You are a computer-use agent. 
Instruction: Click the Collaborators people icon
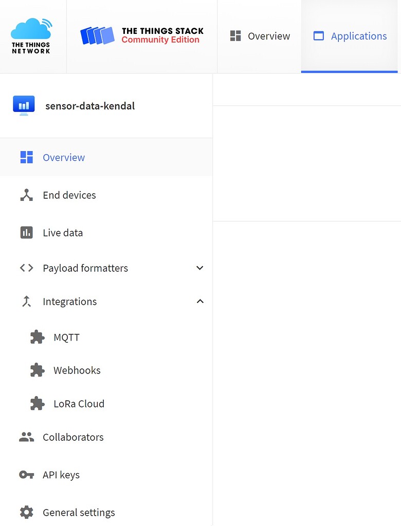[x=26, y=437]
